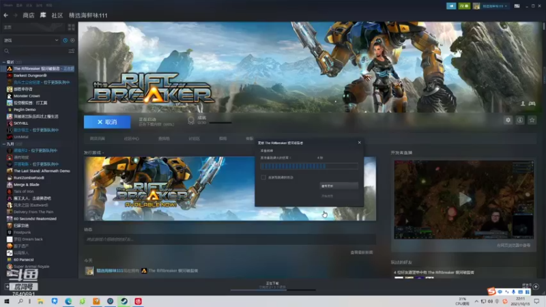Click single-player icon on banner
The height and width of the screenshot is (307, 546).
coord(523,104)
